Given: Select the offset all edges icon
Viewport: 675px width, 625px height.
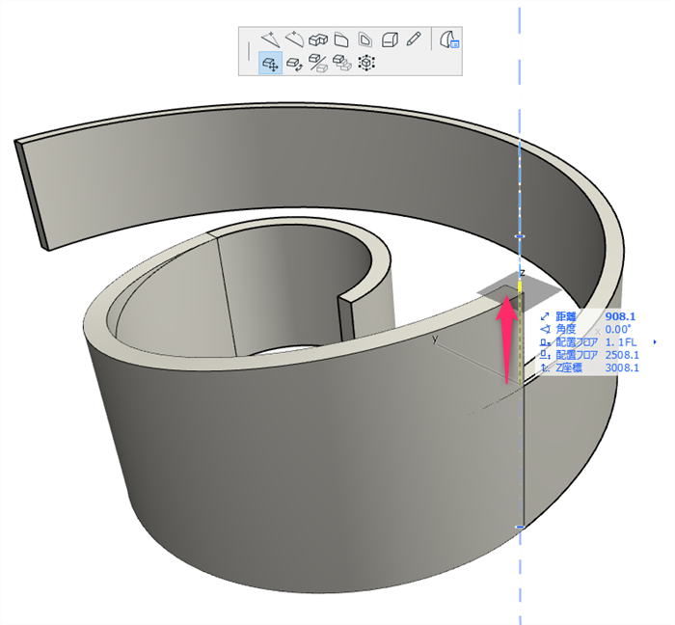Looking at the screenshot, I should (365, 40).
